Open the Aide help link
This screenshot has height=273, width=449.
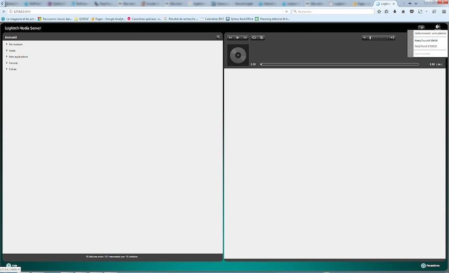[x=11, y=266]
